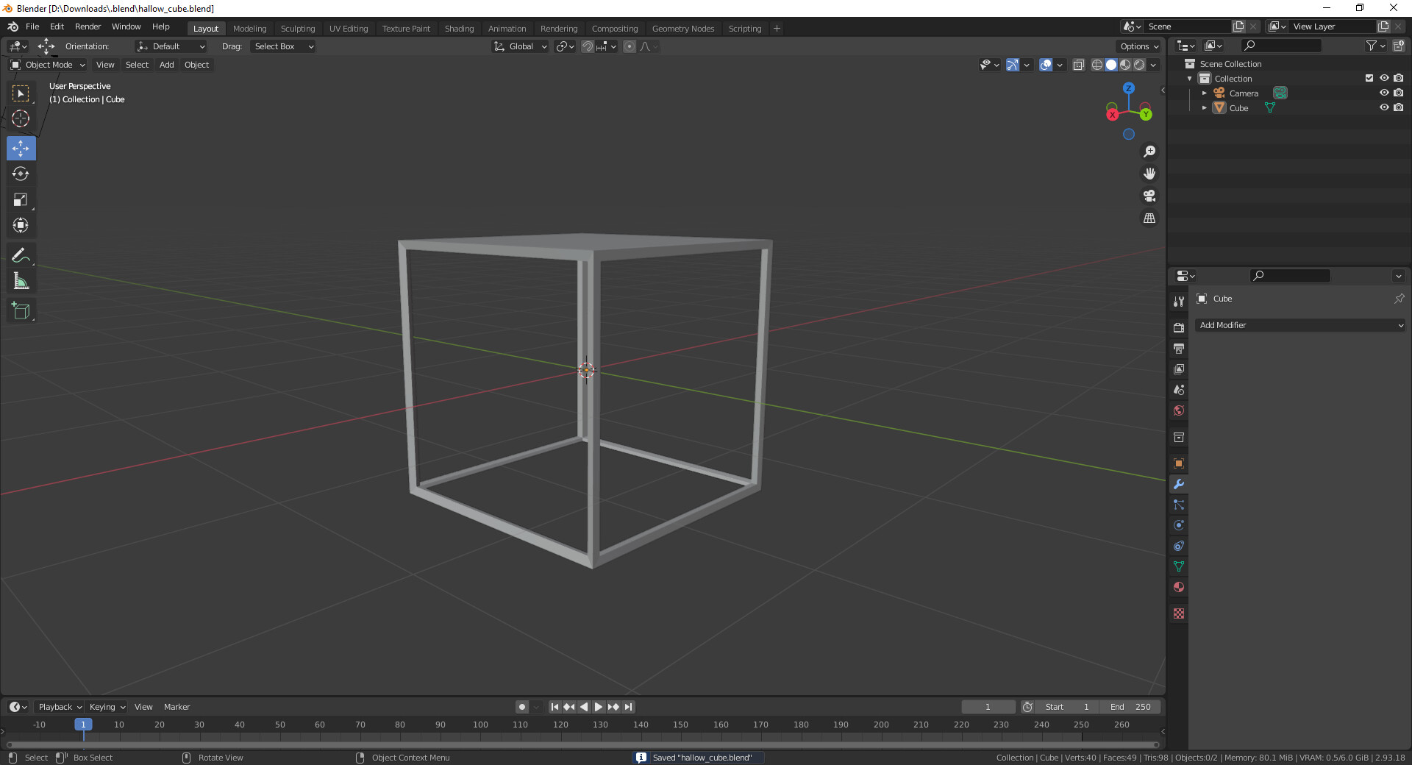
Task: Open Render Properties in the properties panel
Action: (x=1178, y=327)
